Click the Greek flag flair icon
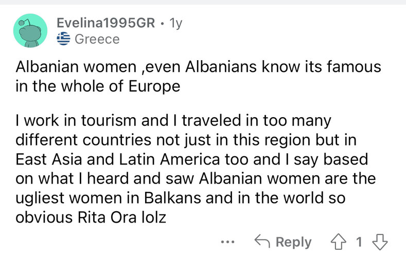Viewport: 406px width, 257px height. click(63, 39)
